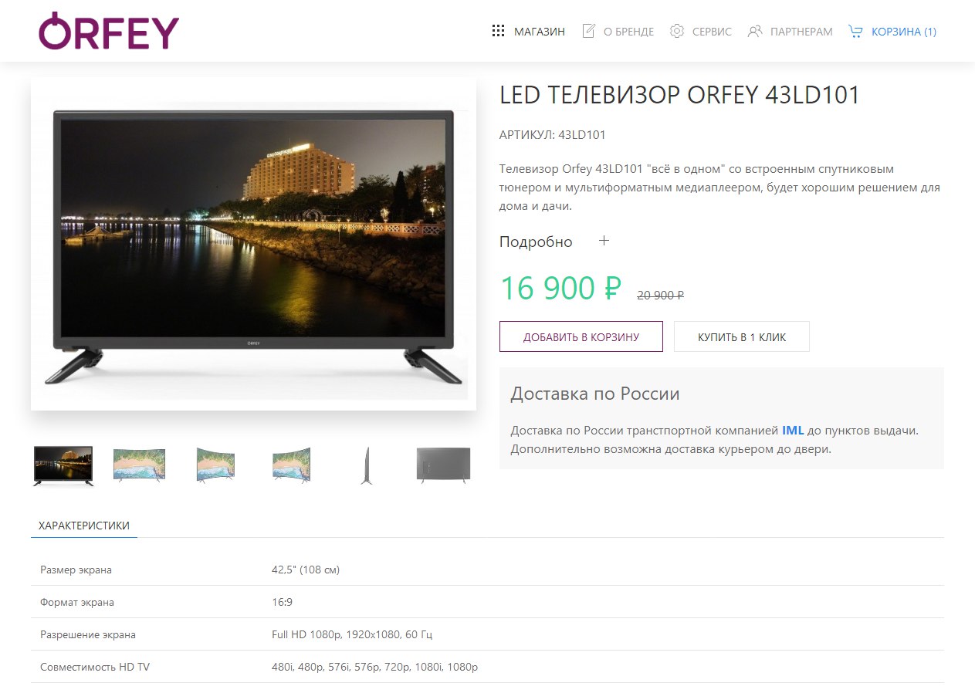Click ДОБАВИТЬ В КОРЗИНУ button

[x=581, y=336]
